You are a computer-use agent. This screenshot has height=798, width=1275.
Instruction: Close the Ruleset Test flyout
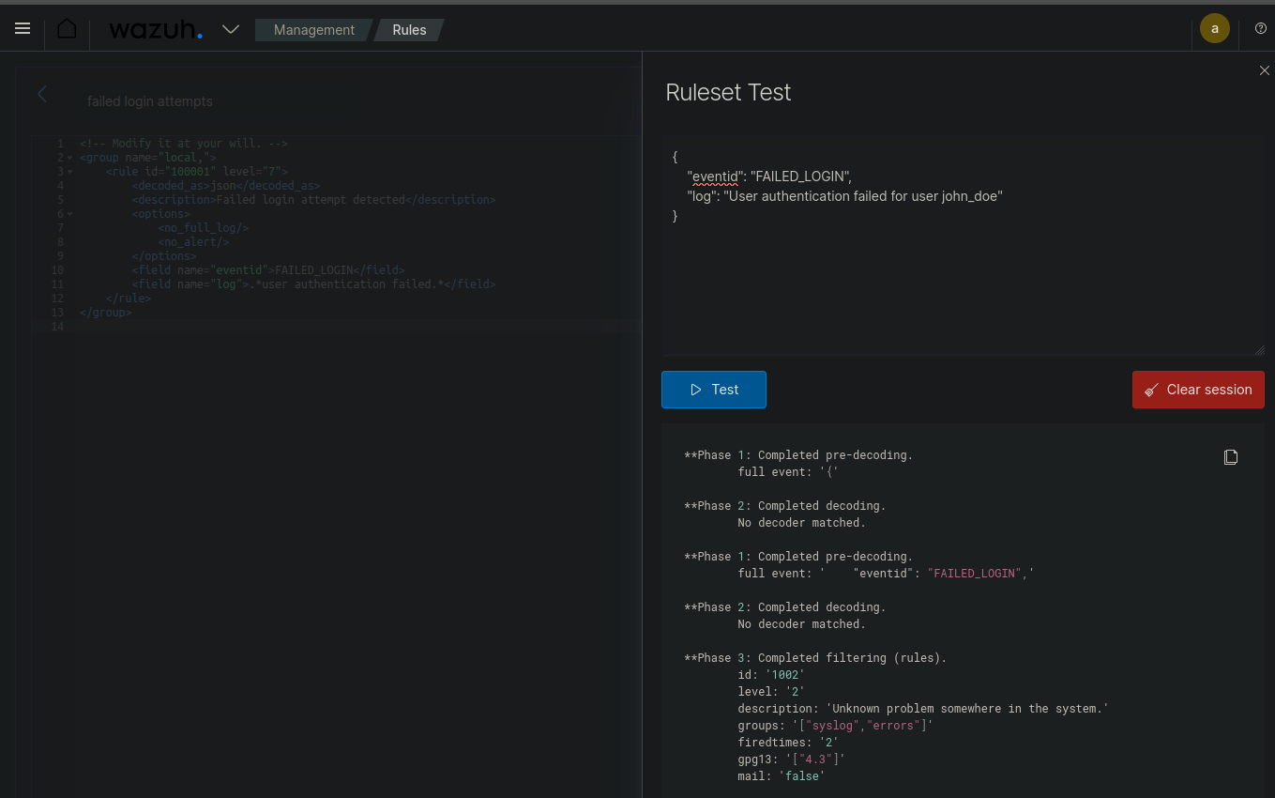coord(1264,70)
